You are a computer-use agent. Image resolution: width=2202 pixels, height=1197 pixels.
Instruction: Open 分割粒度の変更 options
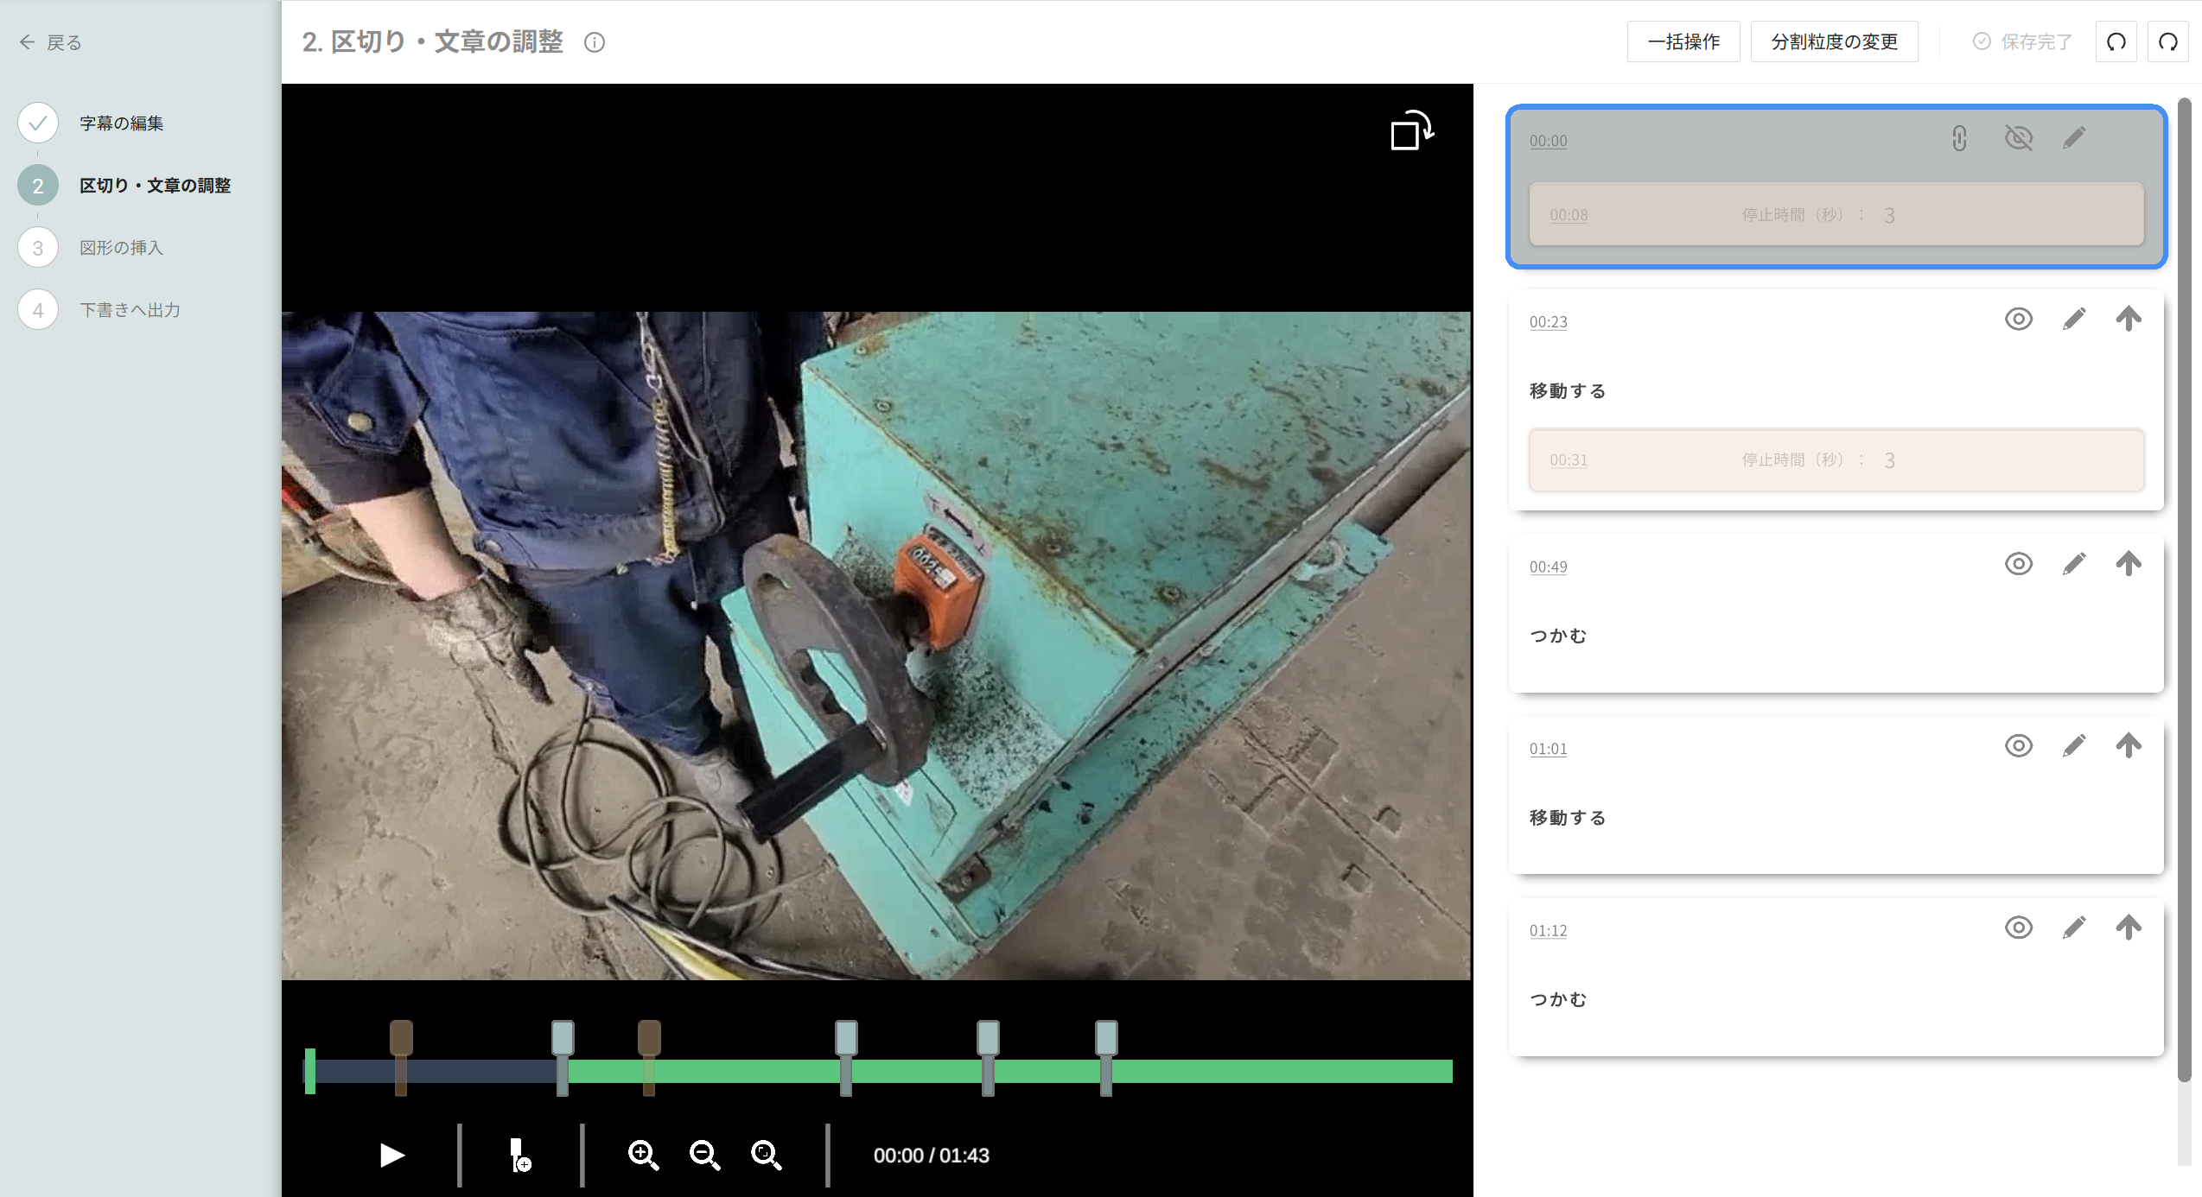[1834, 41]
